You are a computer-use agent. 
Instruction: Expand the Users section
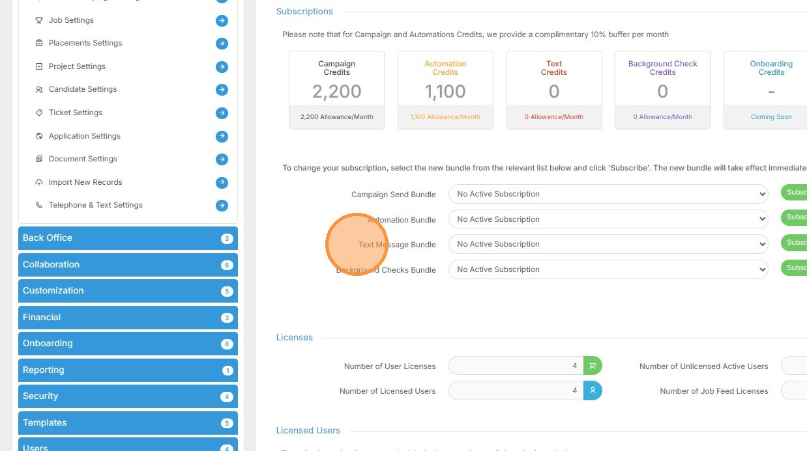tap(128, 444)
